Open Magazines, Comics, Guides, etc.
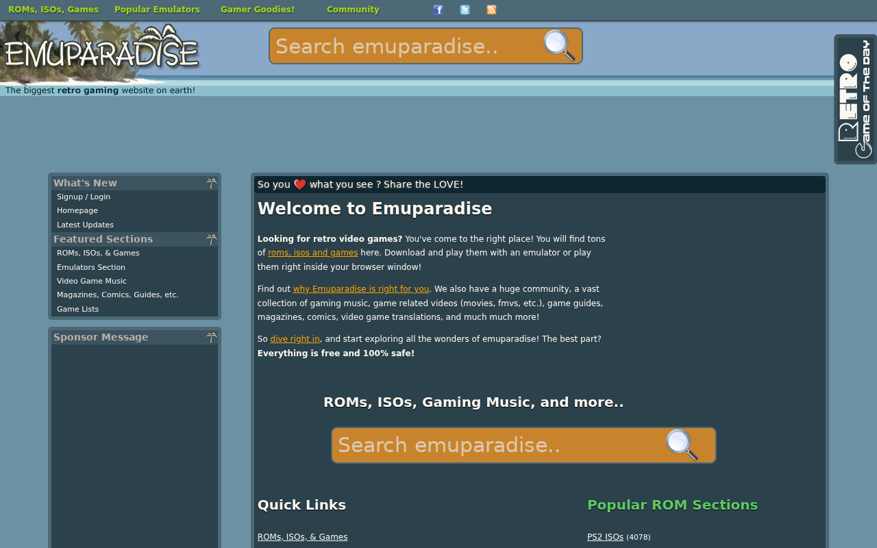Viewport: 877px width, 548px height. click(118, 295)
